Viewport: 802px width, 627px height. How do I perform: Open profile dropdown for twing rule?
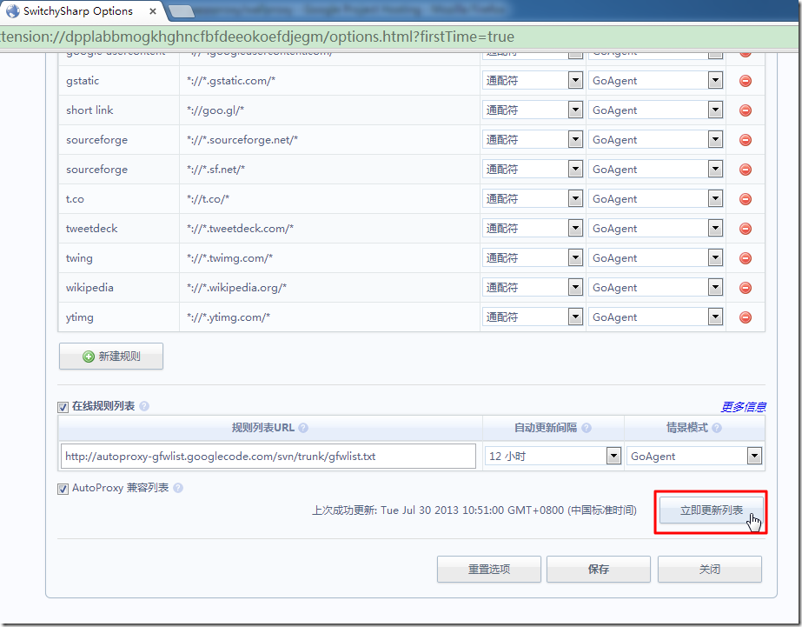tap(655, 258)
